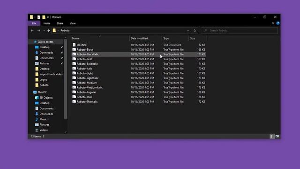
Task: Click the Roboto-Bold font file icon
Action: 74,59
